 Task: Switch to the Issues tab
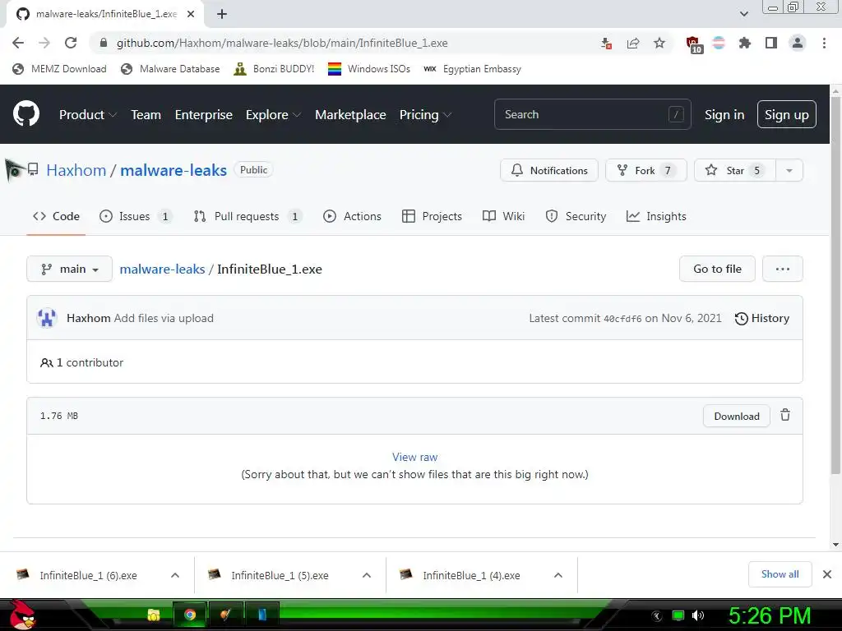pyautogui.click(x=136, y=216)
